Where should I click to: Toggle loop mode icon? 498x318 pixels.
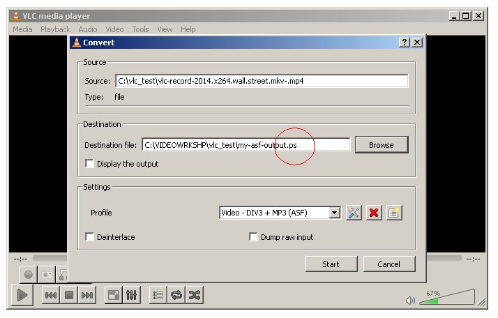(176, 296)
